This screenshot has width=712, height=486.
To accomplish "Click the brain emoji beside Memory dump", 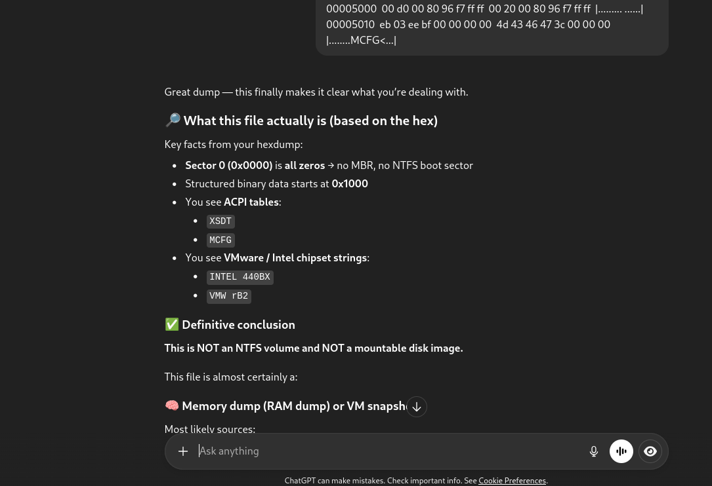I will click(x=172, y=406).
